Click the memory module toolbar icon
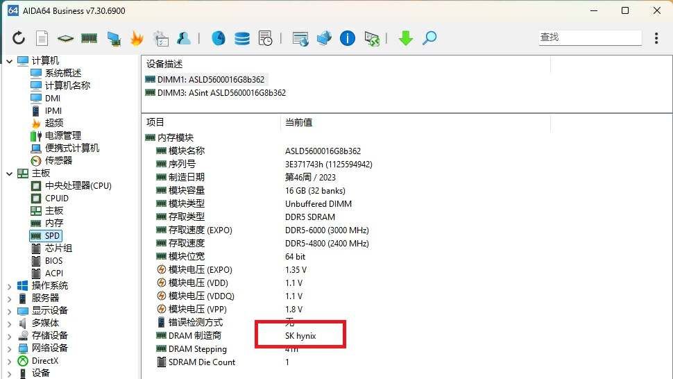Image resolution: width=673 pixels, height=379 pixels. pyautogui.click(x=89, y=38)
